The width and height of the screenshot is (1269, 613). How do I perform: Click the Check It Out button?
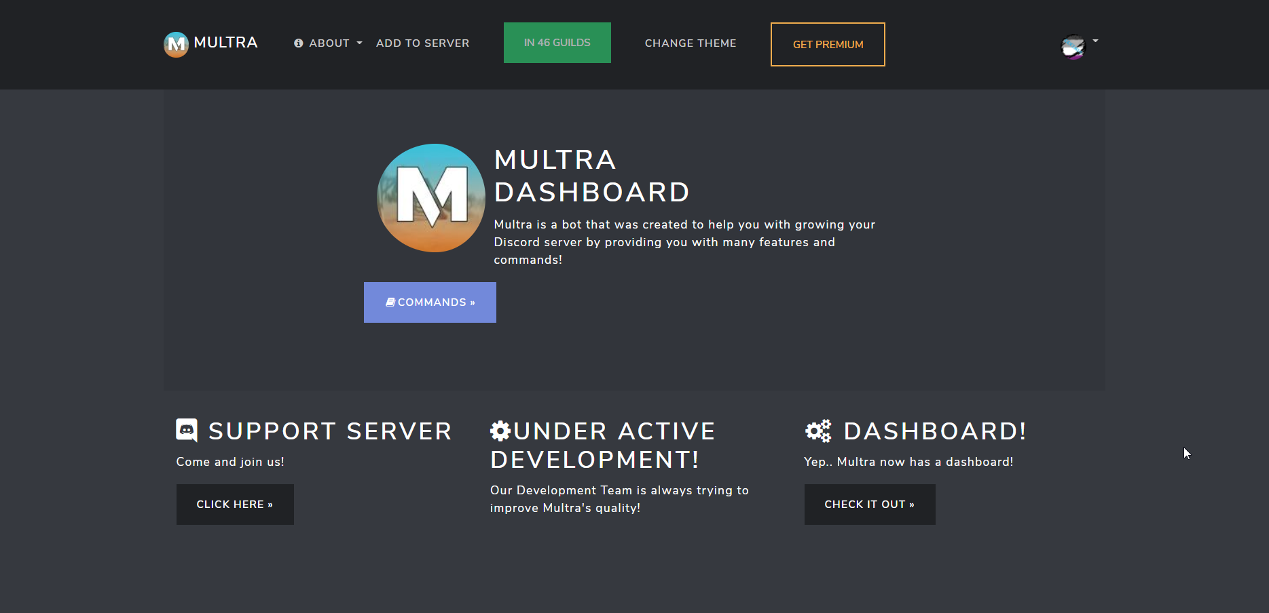click(870, 505)
